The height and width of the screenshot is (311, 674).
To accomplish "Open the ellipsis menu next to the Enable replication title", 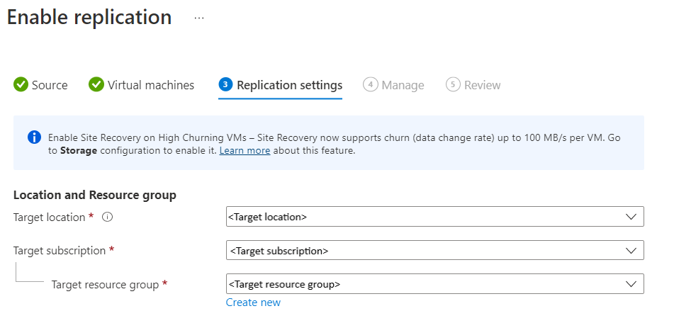I will coord(199,18).
